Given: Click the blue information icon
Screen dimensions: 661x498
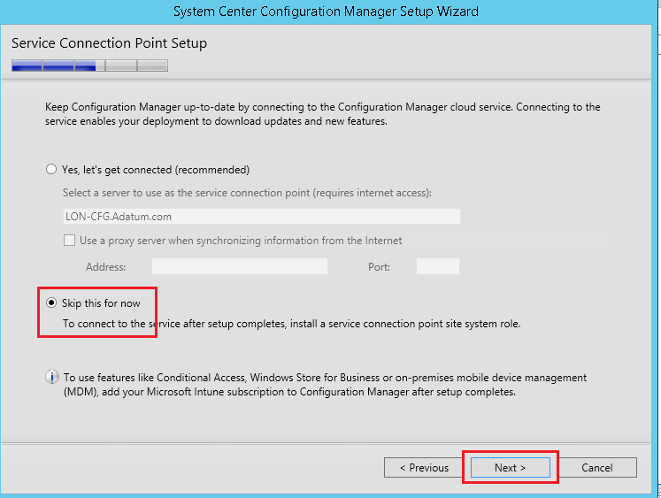Looking at the screenshot, I should (51, 378).
